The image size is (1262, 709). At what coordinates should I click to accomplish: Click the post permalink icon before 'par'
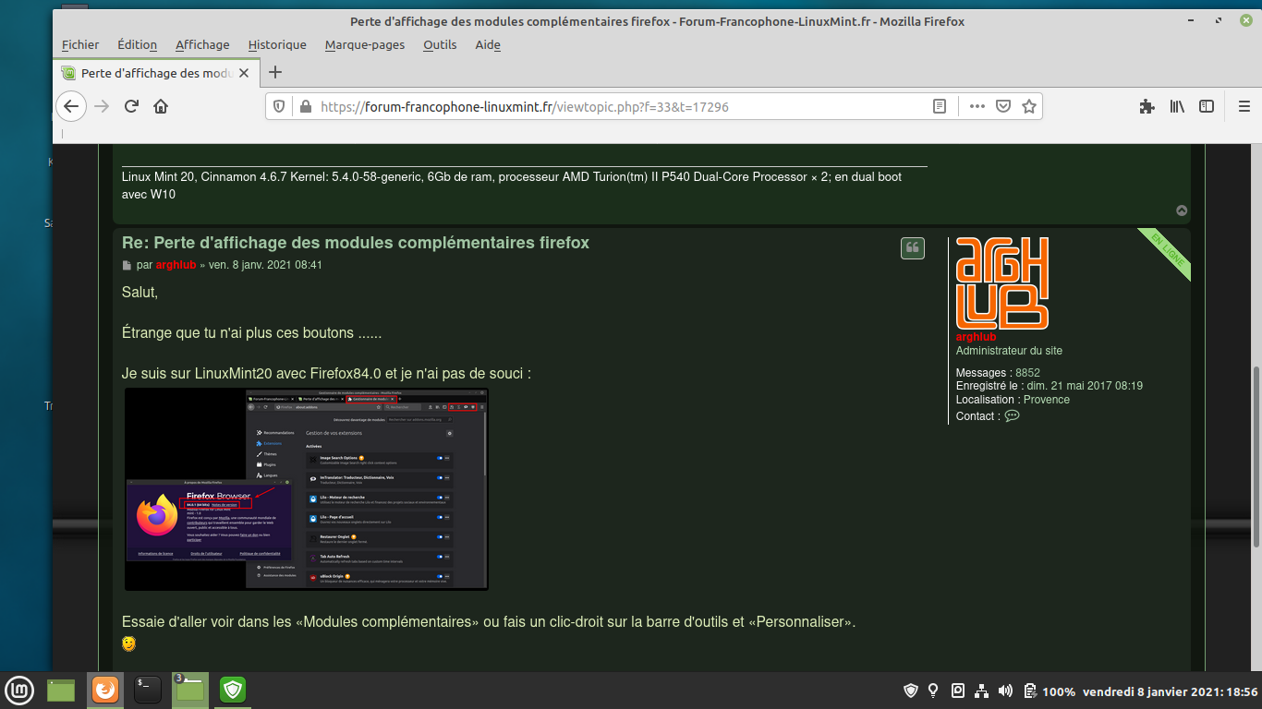click(x=127, y=266)
